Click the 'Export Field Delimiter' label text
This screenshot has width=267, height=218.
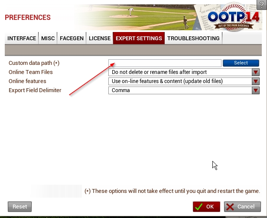(x=35, y=90)
